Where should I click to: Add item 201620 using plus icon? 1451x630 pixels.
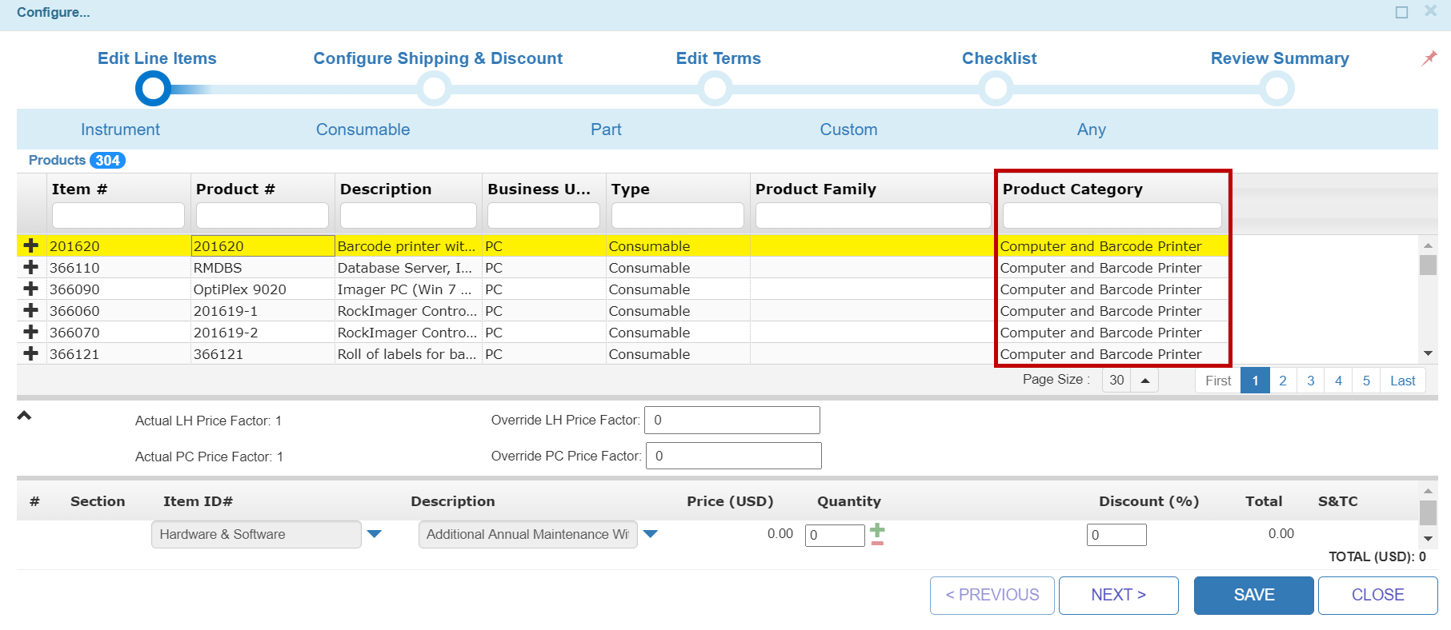pyautogui.click(x=31, y=245)
